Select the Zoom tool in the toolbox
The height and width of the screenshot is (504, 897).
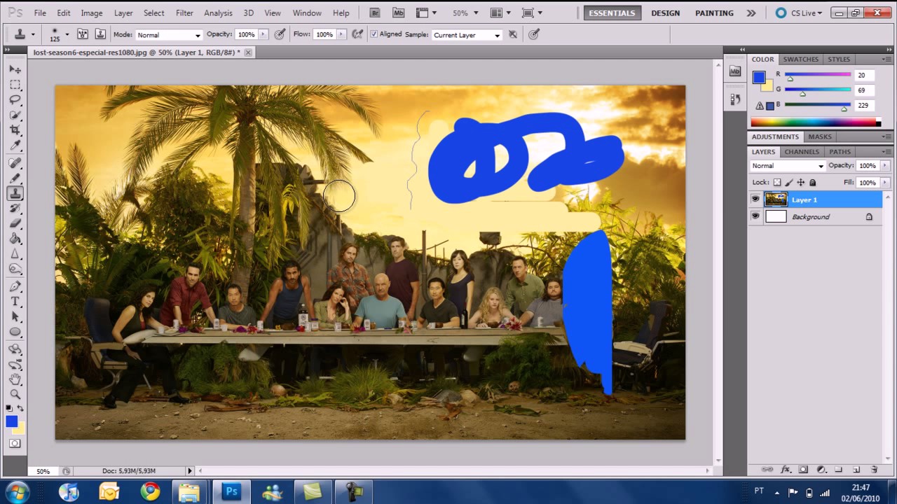(15, 395)
